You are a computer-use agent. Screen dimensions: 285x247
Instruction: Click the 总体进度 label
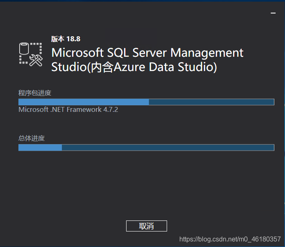coord(32,138)
